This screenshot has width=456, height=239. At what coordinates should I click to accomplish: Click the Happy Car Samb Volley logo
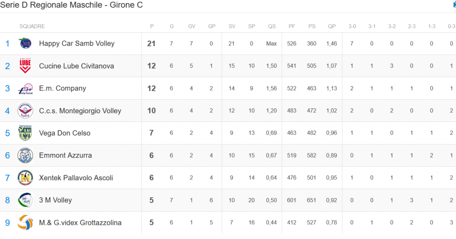[25, 44]
